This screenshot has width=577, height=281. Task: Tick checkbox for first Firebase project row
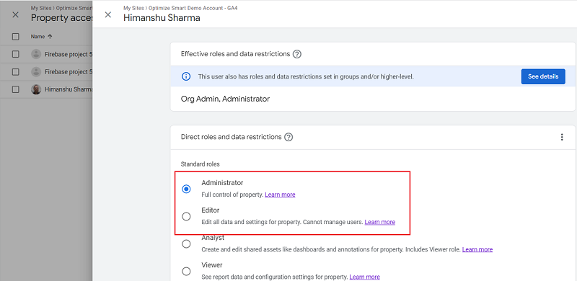(15, 54)
